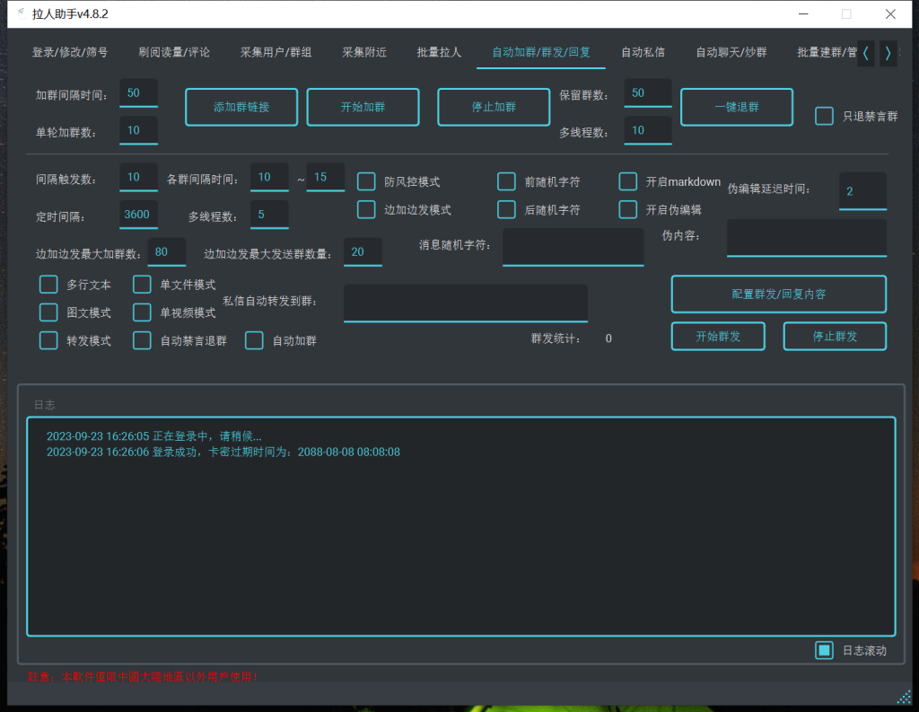Click the 一键退群 button
The height and width of the screenshot is (712, 919).
tap(737, 108)
